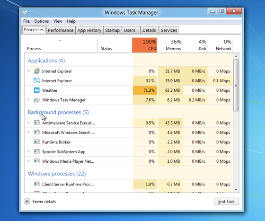
Task: Select the Weather app icon
Action: tap(37, 90)
